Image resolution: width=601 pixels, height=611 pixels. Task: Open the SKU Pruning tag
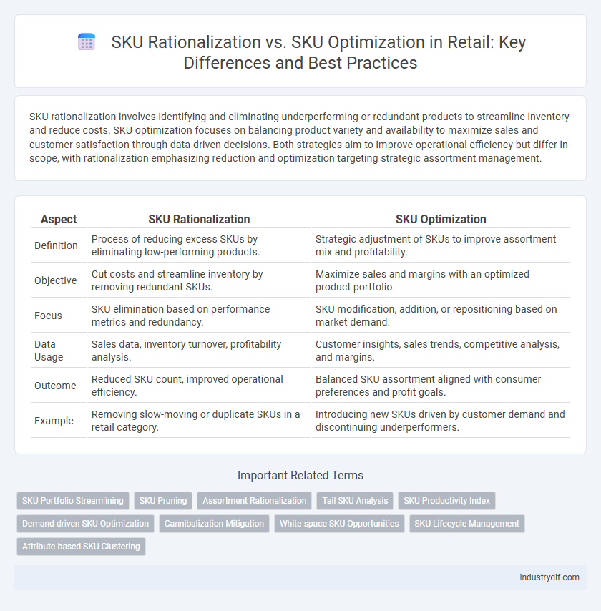click(x=163, y=501)
